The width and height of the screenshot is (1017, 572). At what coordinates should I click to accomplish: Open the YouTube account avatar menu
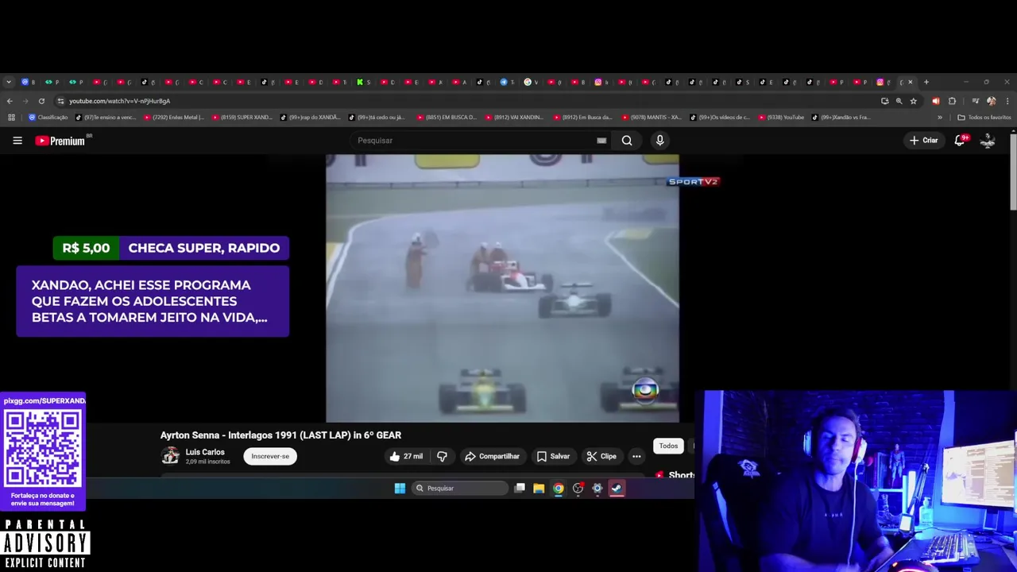point(988,141)
